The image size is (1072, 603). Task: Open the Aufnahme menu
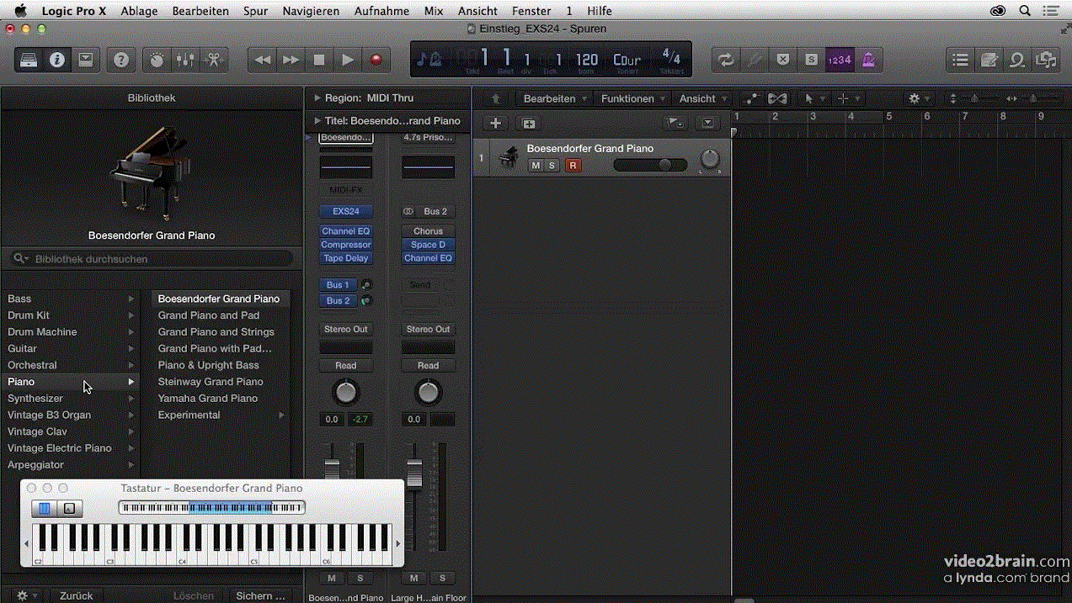[x=381, y=11]
